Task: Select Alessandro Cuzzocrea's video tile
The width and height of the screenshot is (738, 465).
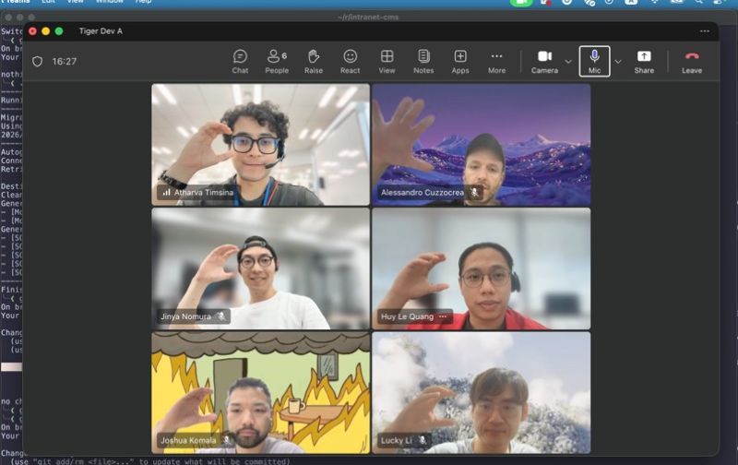Action: coord(481,145)
